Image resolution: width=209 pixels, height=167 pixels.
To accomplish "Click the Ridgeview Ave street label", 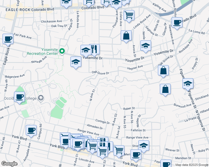I will 15,76.
